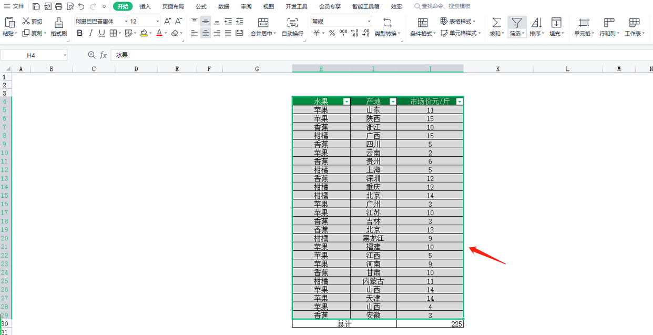653x335 pixels.
Task: Apply middle vertical alignment
Action: click(x=206, y=21)
